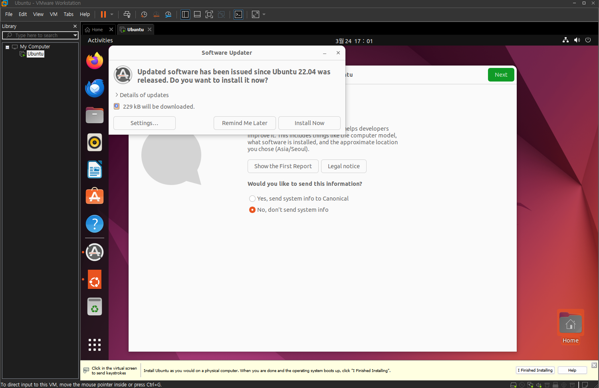This screenshot has width=599, height=388.
Task: Open the VM menu
Action: click(x=54, y=14)
